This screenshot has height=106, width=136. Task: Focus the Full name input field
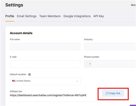pyautogui.click(x=45, y=47)
